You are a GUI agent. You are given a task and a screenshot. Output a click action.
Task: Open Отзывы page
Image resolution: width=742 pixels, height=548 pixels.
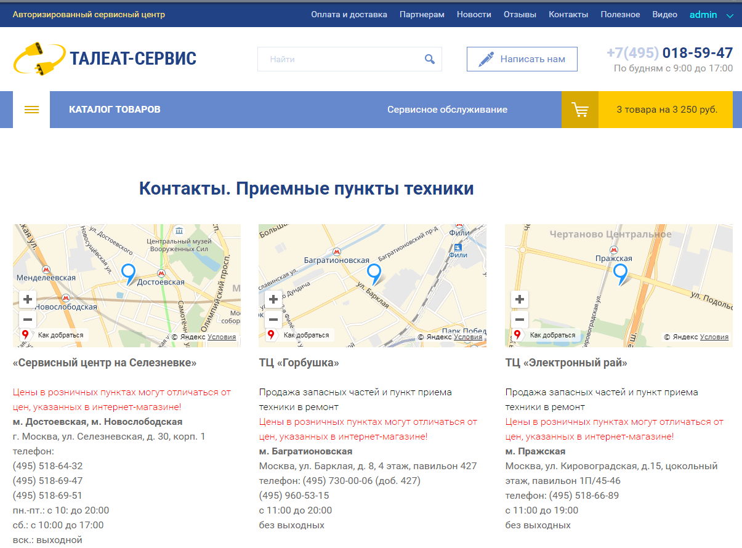click(x=520, y=15)
